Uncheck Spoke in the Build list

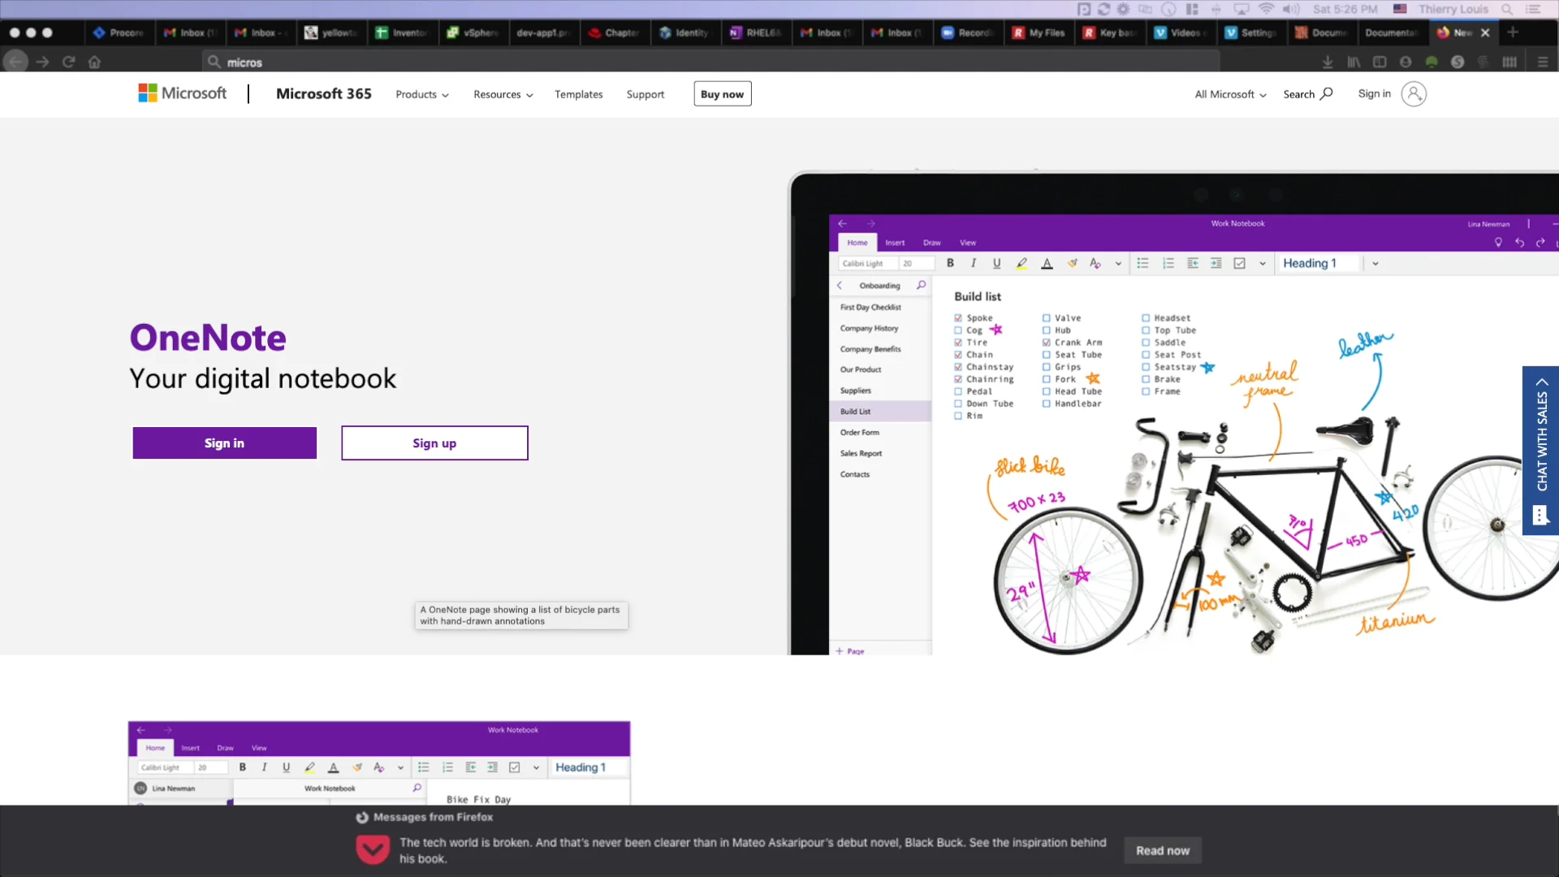point(958,318)
